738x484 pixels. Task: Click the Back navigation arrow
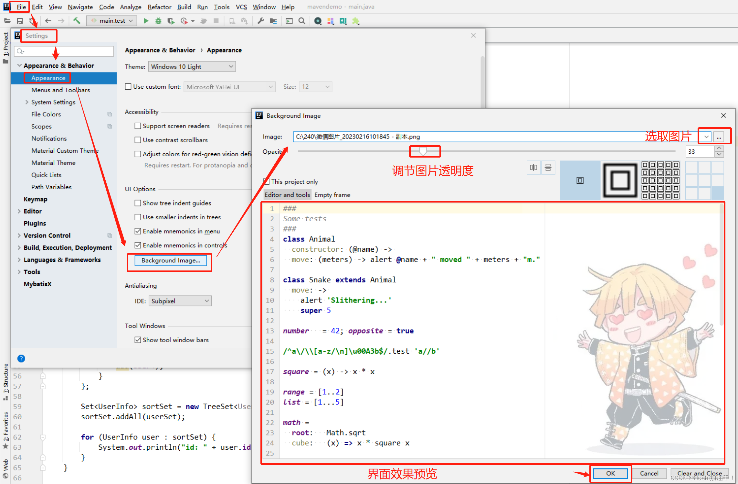tap(48, 21)
